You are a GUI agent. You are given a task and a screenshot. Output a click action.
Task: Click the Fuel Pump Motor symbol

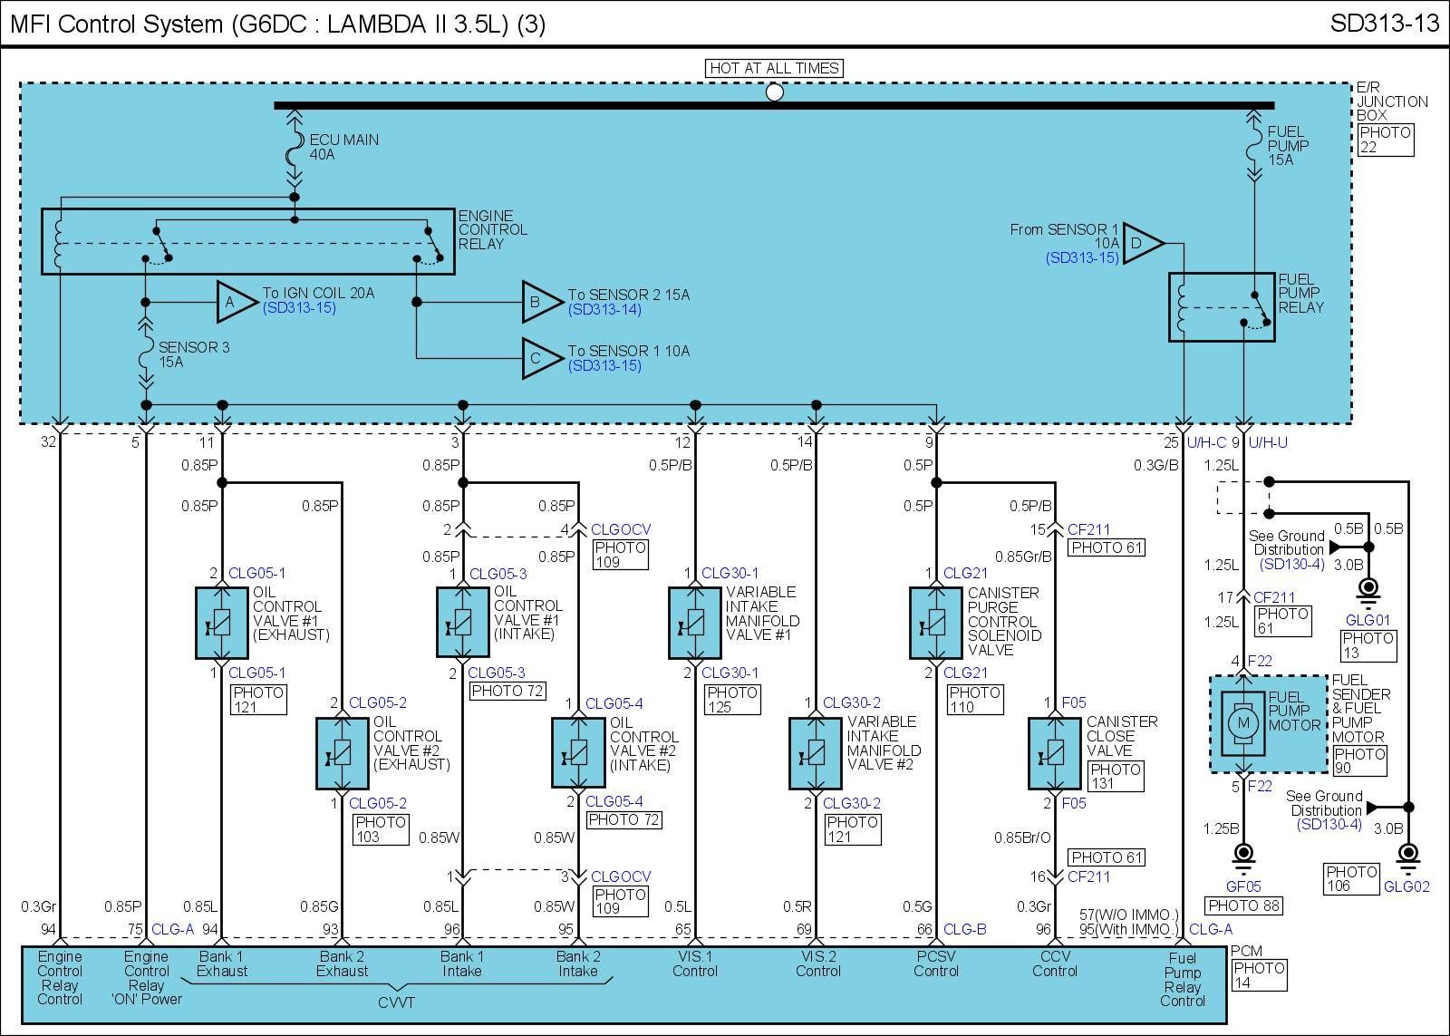click(x=1243, y=723)
